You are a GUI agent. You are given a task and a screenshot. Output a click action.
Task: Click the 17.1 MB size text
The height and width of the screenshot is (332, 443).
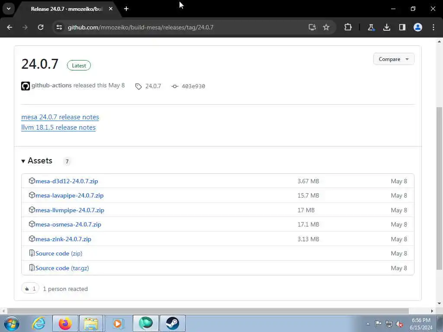pyautogui.click(x=308, y=224)
